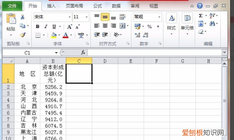Expand the Name Box dropdown arrow
The width and height of the screenshot is (234, 140).
click(x=56, y=52)
